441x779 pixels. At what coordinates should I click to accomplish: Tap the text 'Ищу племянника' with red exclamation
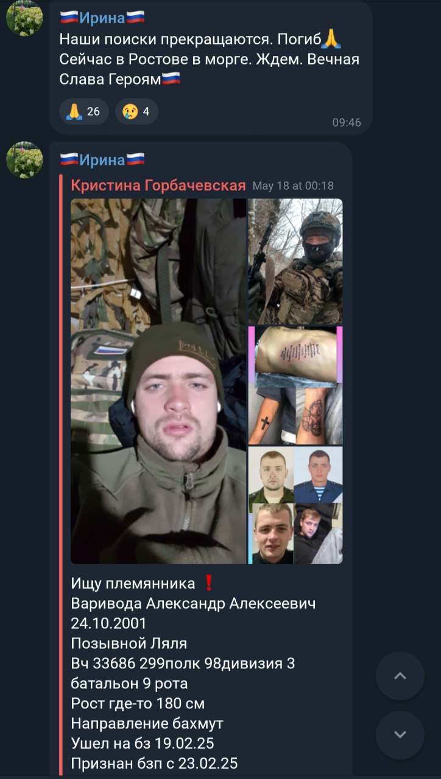143,584
